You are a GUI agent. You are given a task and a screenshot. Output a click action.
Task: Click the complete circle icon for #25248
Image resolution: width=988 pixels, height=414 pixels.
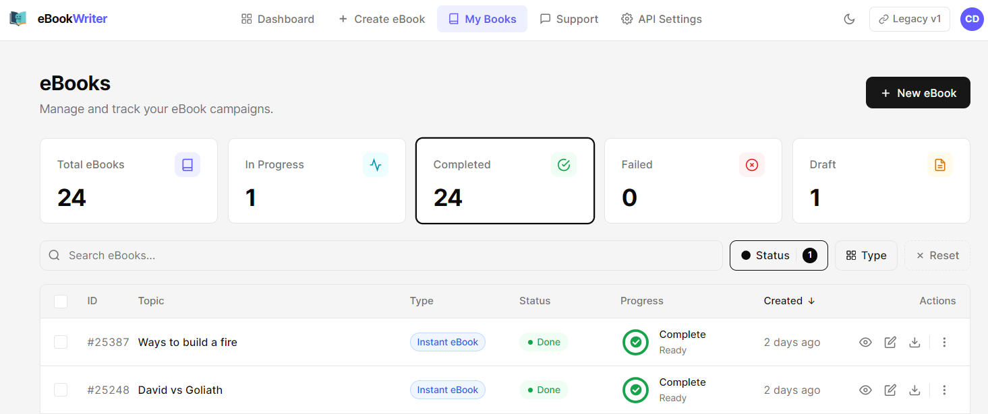tap(635, 390)
